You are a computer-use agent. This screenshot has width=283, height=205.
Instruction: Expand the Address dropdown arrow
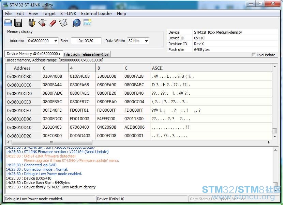pyautogui.click(x=56, y=41)
